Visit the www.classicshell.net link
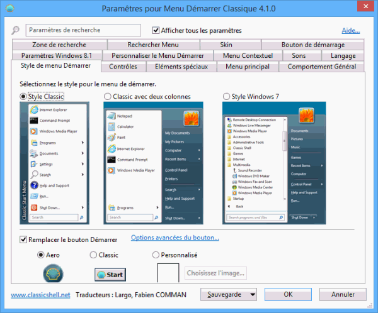This screenshot has width=378, height=313. [40, 295]
